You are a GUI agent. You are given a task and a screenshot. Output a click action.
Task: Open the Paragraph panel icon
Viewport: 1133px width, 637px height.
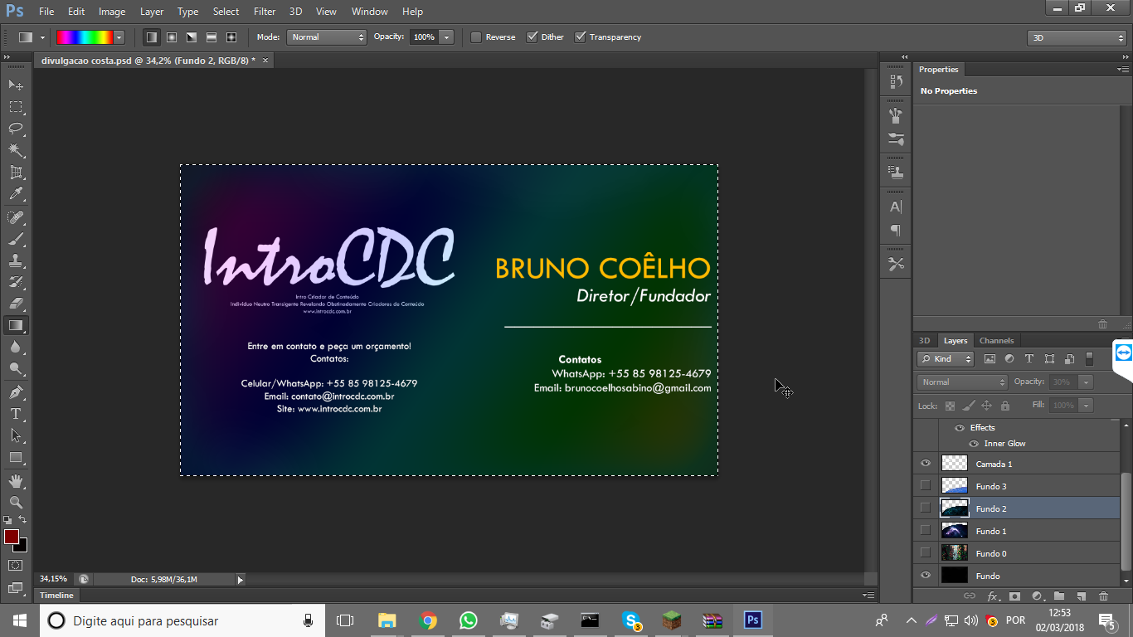896,231
